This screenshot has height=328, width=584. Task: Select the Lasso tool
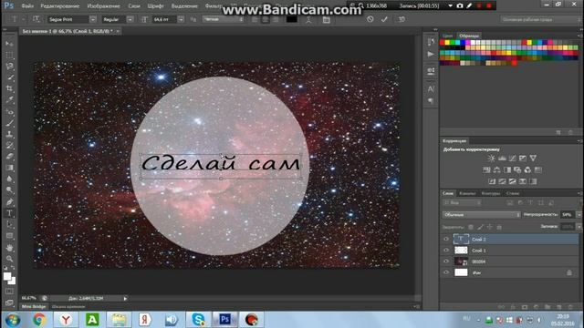tap(9, 67)
